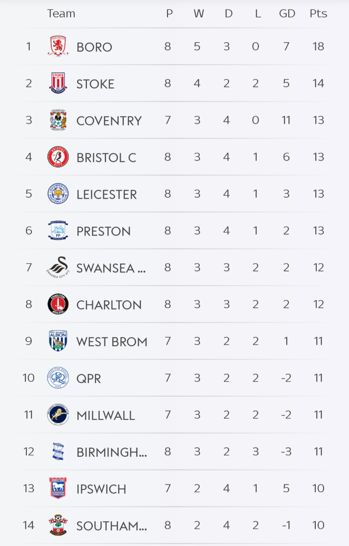Click the QPR hoops crest
Image resolution: width=349 pixels, height=546 pixels.
click(58, 378)
